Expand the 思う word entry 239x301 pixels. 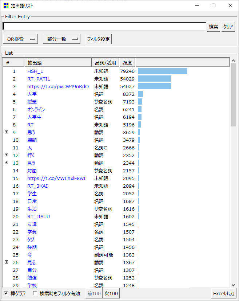tap(6, 132)
